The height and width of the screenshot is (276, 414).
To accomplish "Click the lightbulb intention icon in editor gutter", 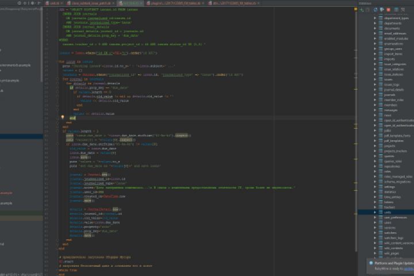I will [63, 117].
